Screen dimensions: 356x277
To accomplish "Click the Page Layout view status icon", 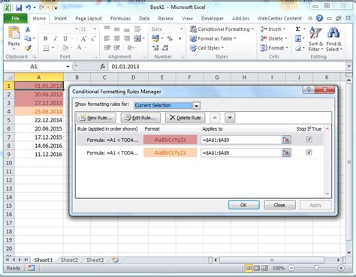I will tap(257, 268).
